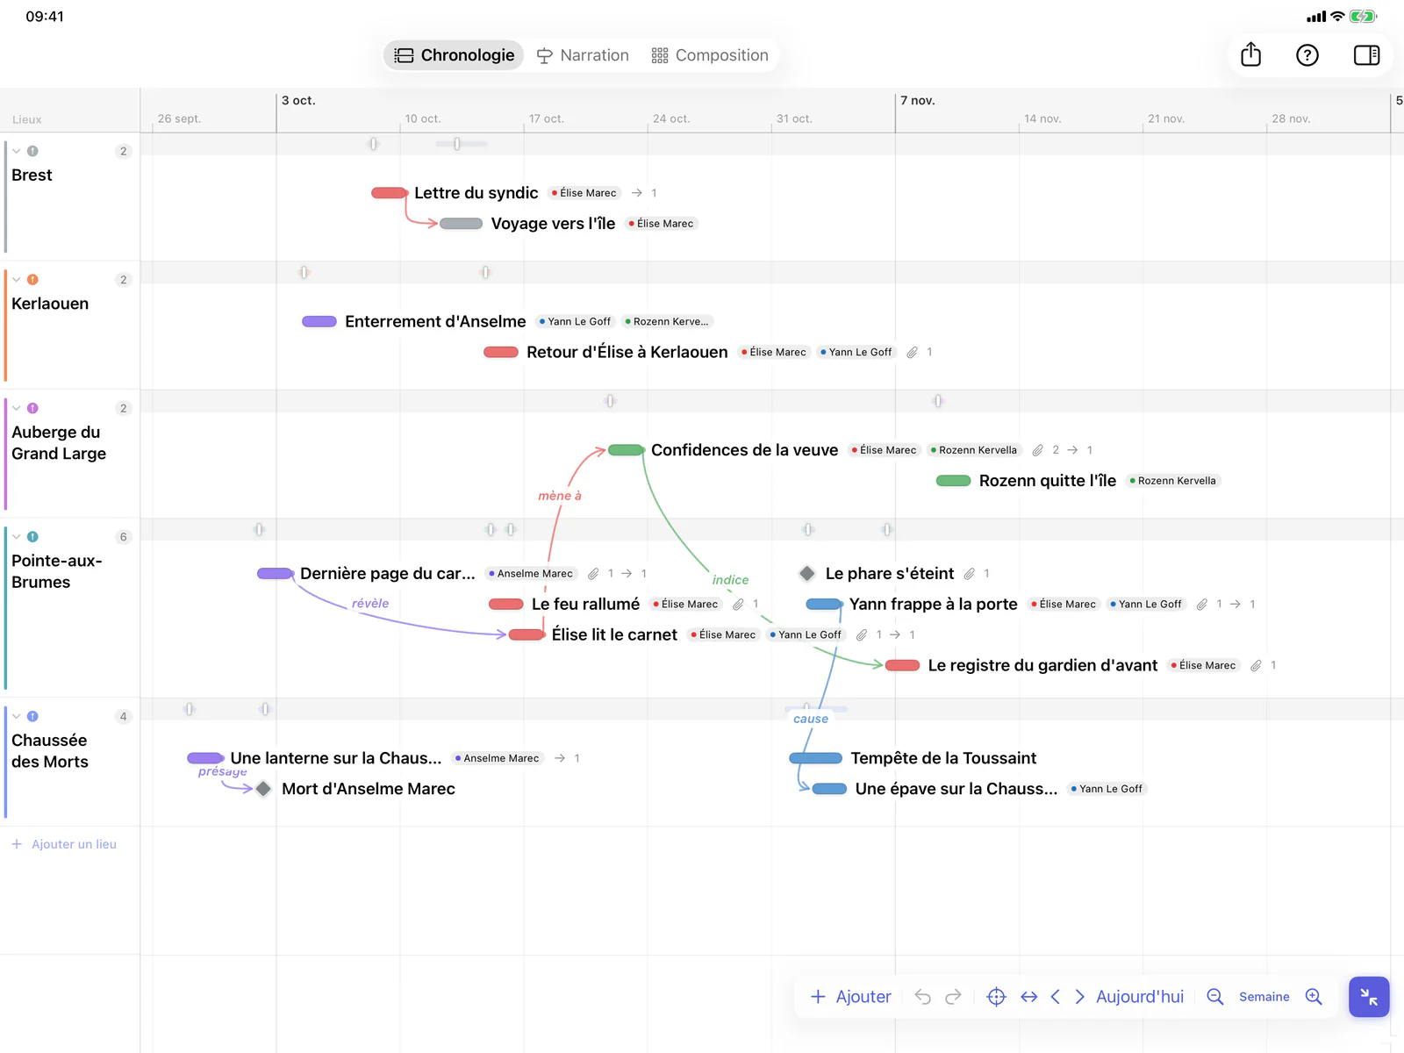Viewport: 1404px width, 1053px height.
Task: Click the Aujourd'hui button
Action: 1139,997
